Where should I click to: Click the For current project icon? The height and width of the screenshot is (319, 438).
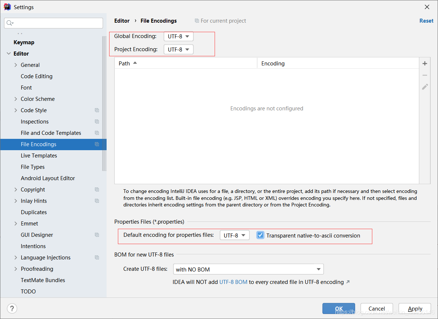(197, 21)
